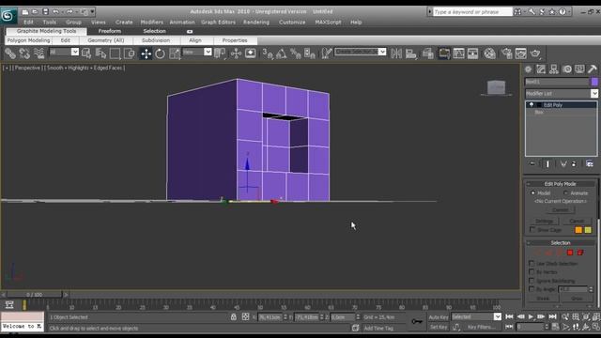Open the Hierarchy command panel tab

(554, 69)
